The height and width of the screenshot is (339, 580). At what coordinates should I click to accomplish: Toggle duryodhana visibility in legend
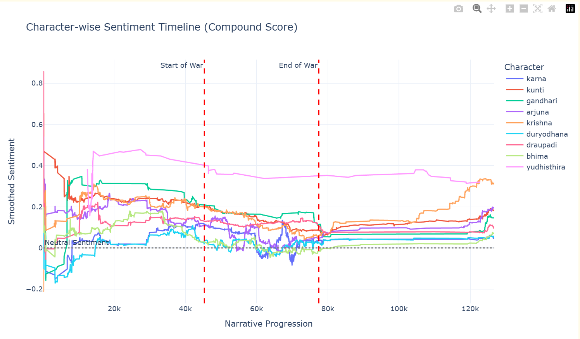pos(547,134)
